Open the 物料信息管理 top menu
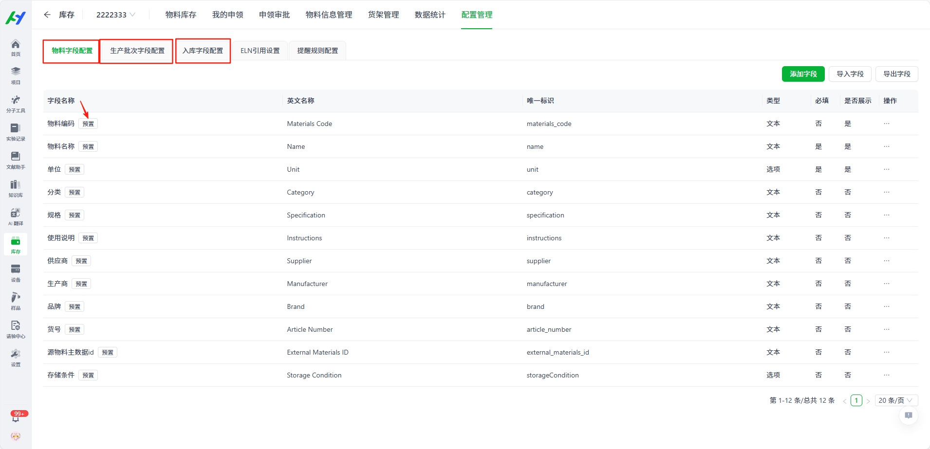This screenshot has width=930, height=449. pos(329,15)
